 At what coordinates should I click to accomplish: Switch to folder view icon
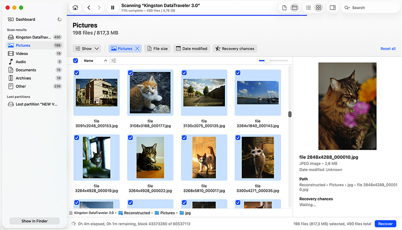tap(295, 8)
